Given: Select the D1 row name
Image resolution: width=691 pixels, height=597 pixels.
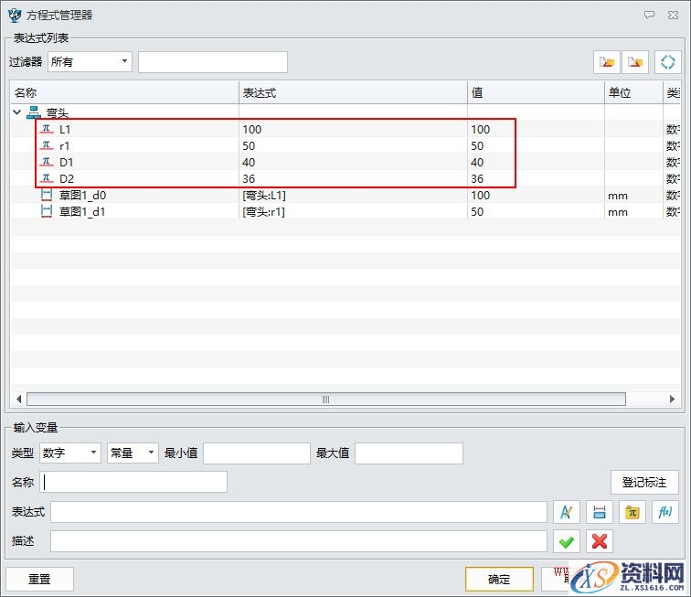Looking at the screenshot, I should tap(66, 162).
